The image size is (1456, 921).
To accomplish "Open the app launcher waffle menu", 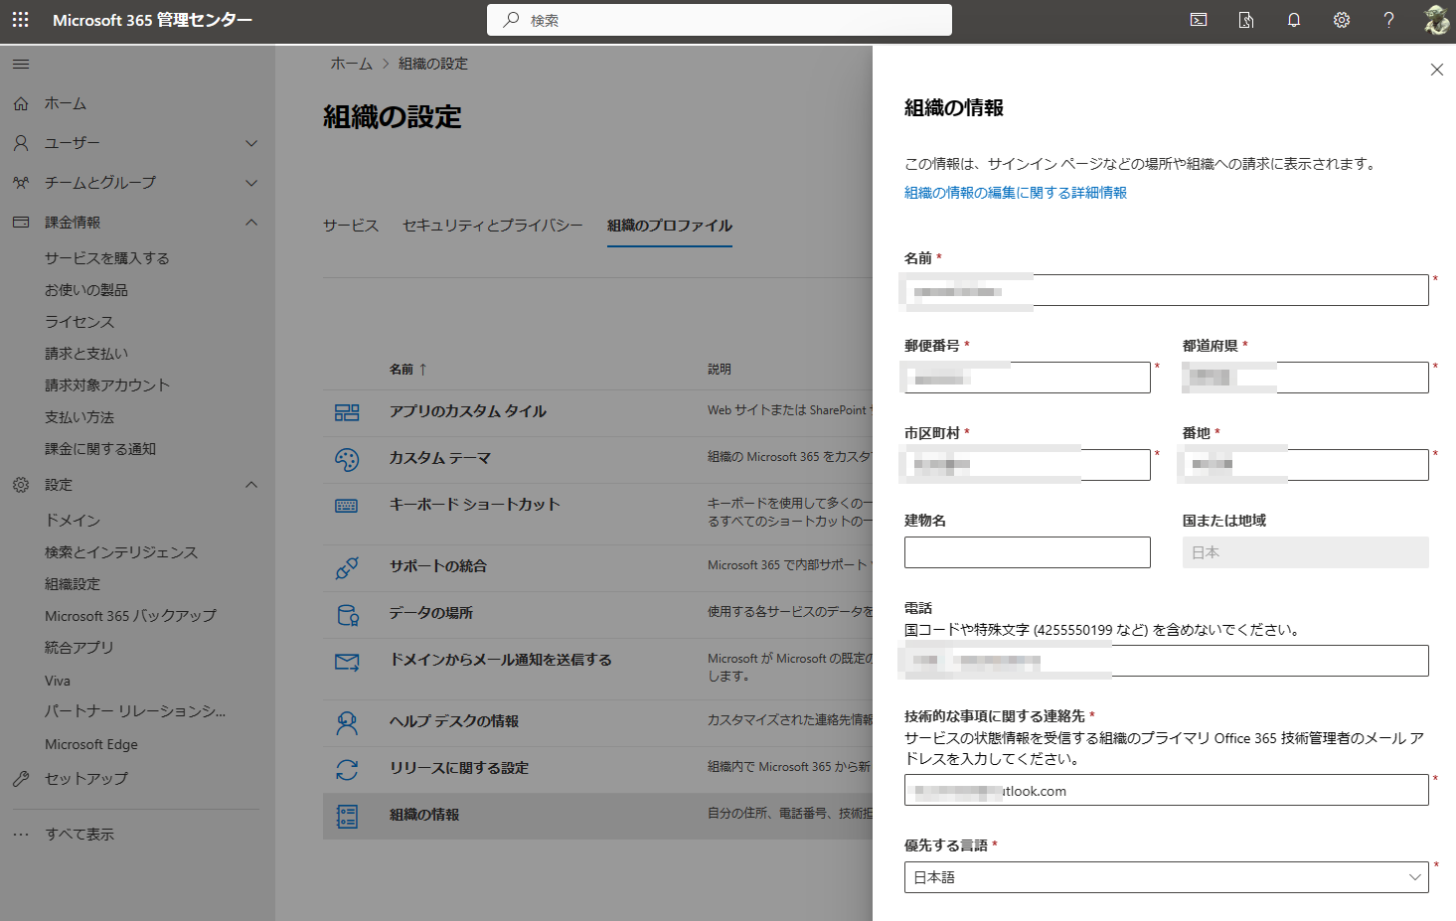I will tap(20, 20).
